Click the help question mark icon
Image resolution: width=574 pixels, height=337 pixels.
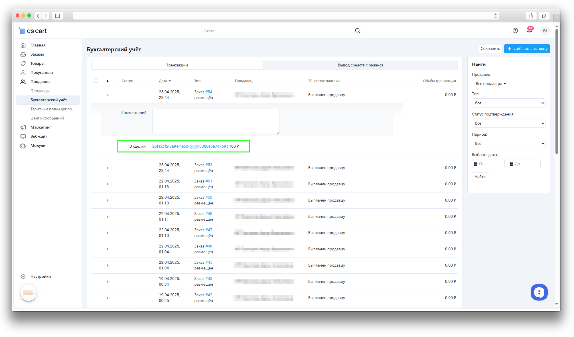point(515,31)
